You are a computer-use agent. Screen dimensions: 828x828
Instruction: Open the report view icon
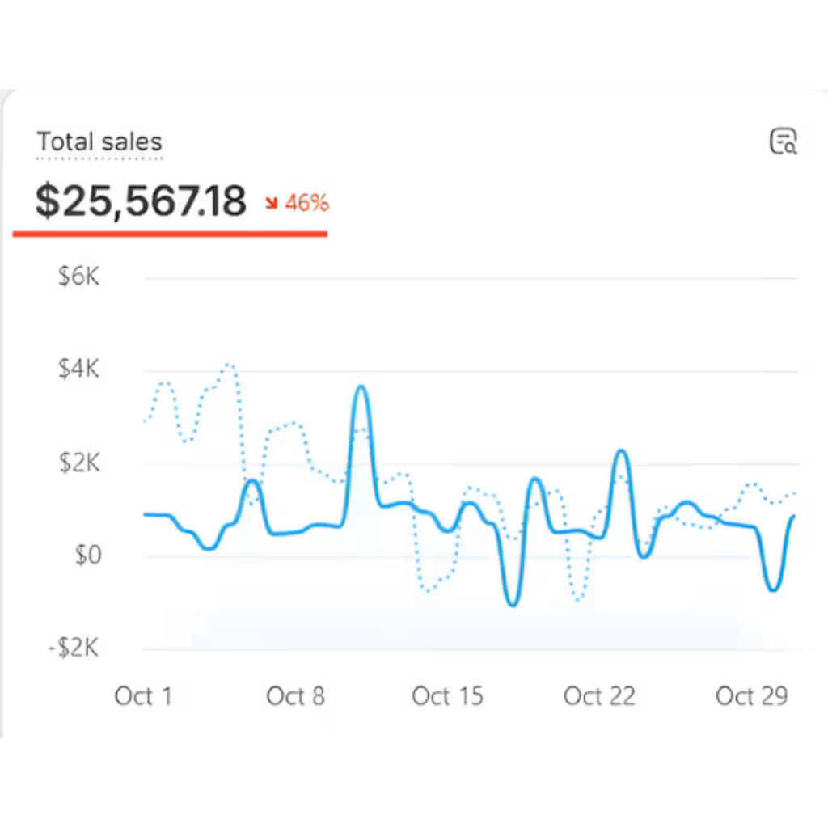coord(782,142)
